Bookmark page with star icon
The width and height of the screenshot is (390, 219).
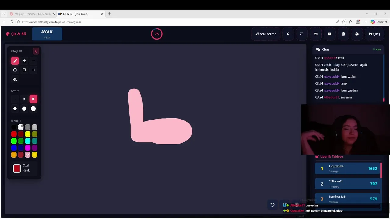343,22
